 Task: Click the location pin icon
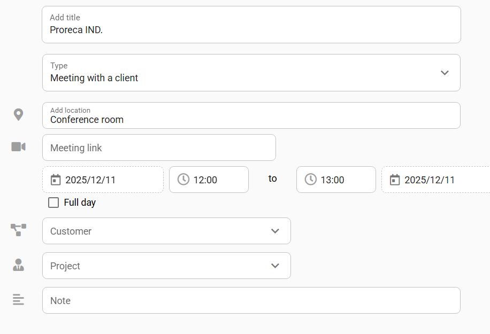(18, 114)
